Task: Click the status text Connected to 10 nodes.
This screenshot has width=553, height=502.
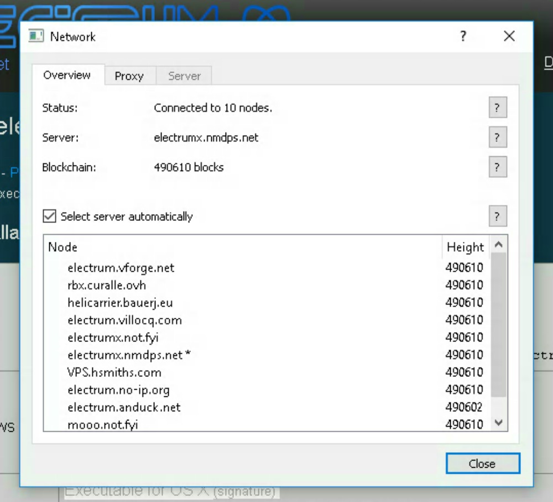Action: point(213,108)
